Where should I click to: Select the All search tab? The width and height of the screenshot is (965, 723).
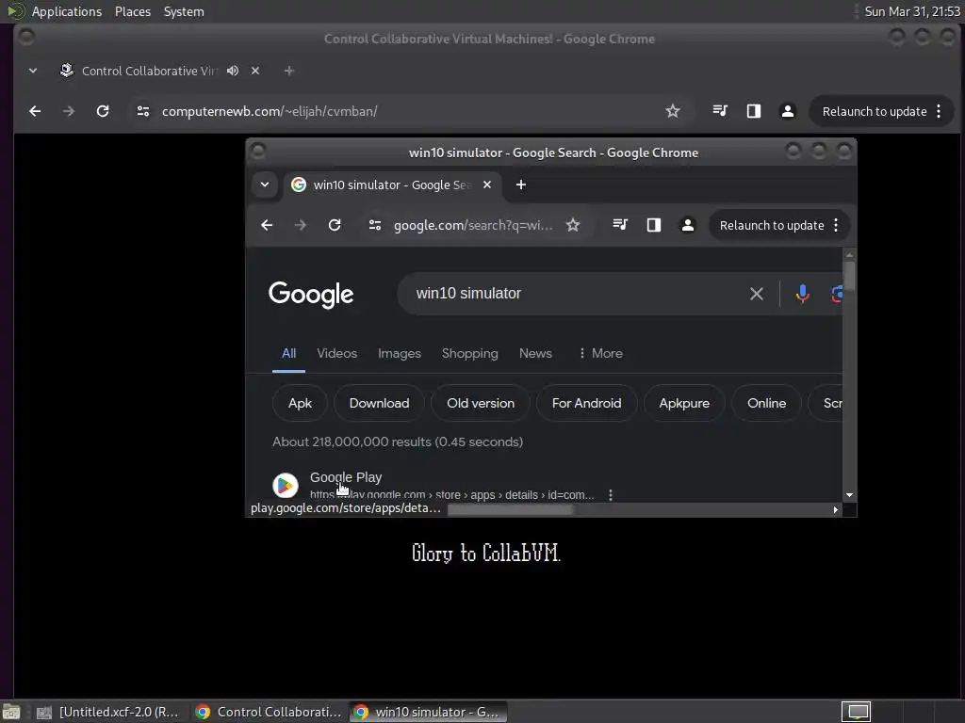pyautogui.click(x=288, y=354)
